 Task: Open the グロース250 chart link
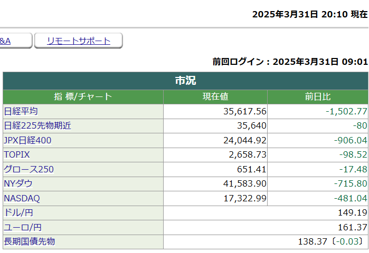point(29,169)
